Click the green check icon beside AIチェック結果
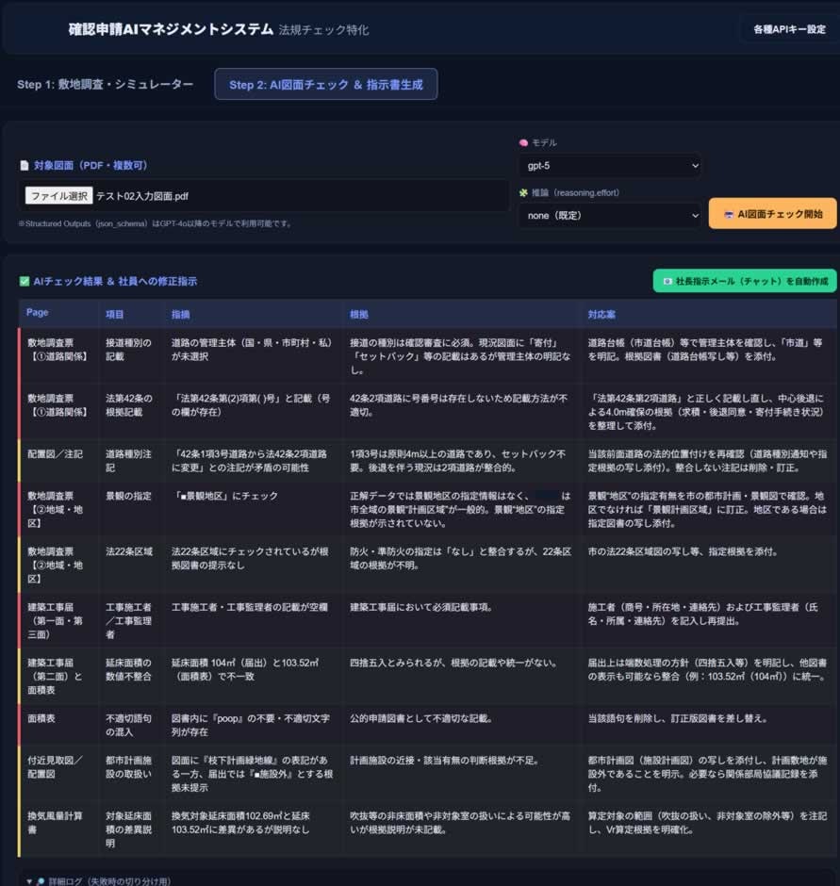 [x=25, y=282]
